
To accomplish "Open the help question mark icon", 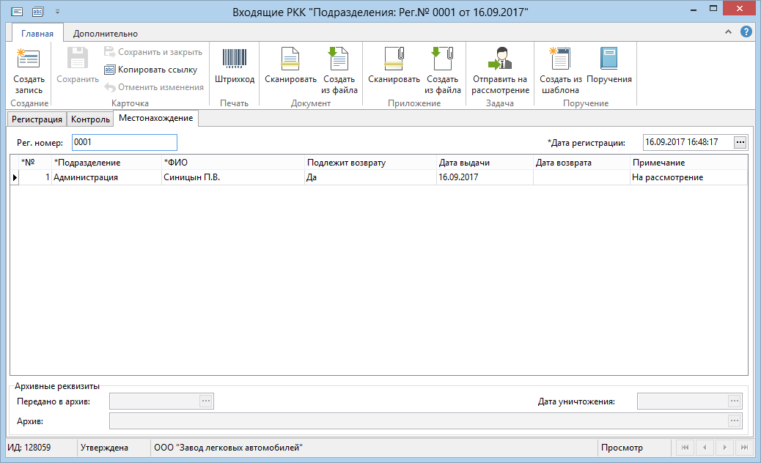I will click(x=746, y=32).
